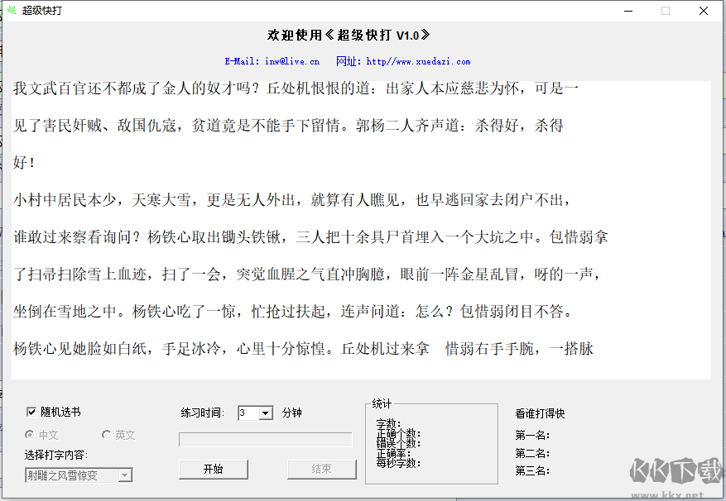This screenshot has height=501, width=726.
Task: Click the 选择打字内容: label
Action: tap(56, 455)
